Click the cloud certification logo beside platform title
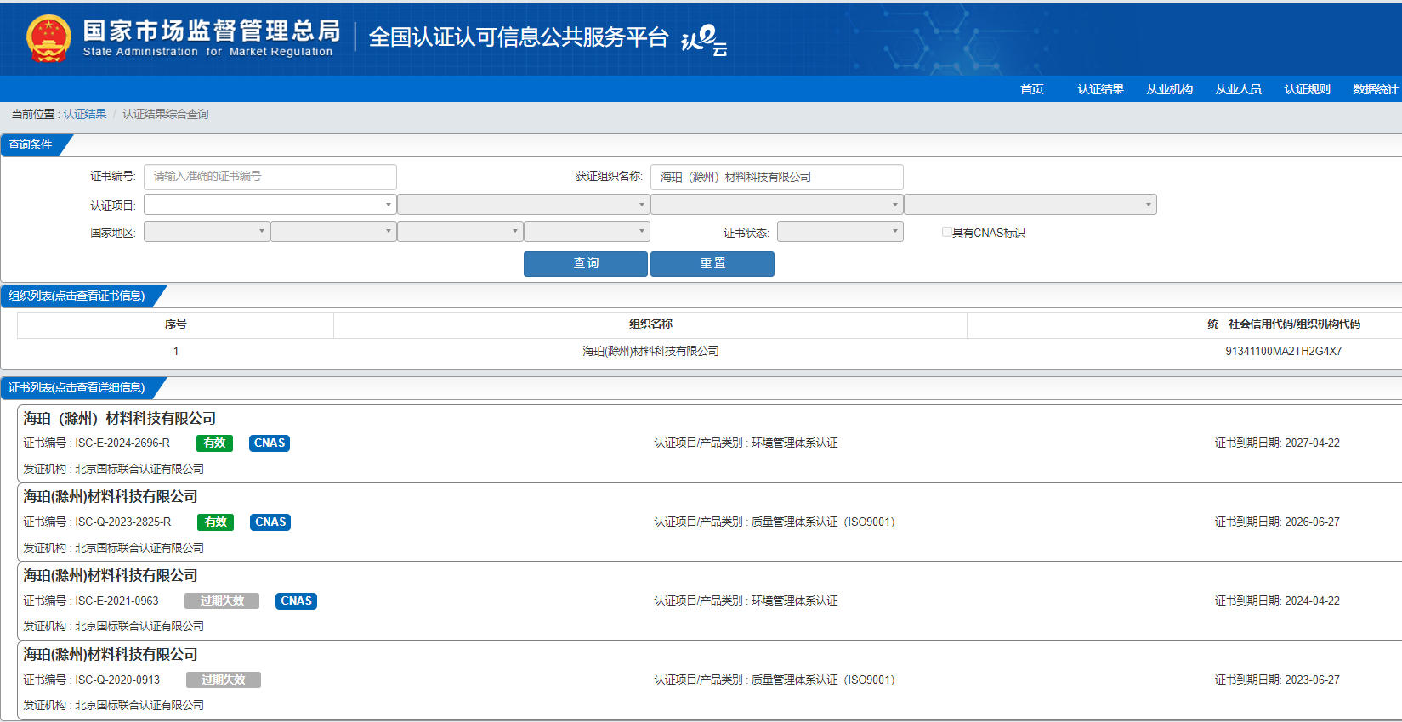This screenshot has width=1402, height=722. 704,39
